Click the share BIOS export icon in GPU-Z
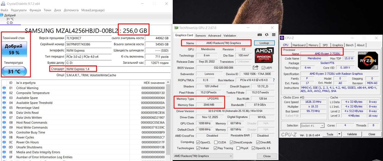This screenshot has width=383, height=161. pyautogui.click(x=255, y=68)
